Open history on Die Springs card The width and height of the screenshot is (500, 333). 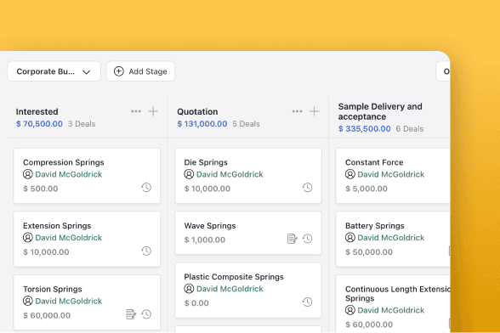point(308,188)
